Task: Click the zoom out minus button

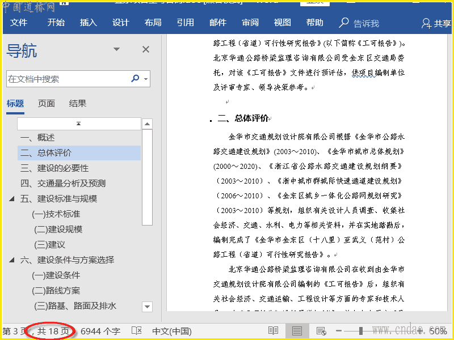Action: click(x=339, y=331)
